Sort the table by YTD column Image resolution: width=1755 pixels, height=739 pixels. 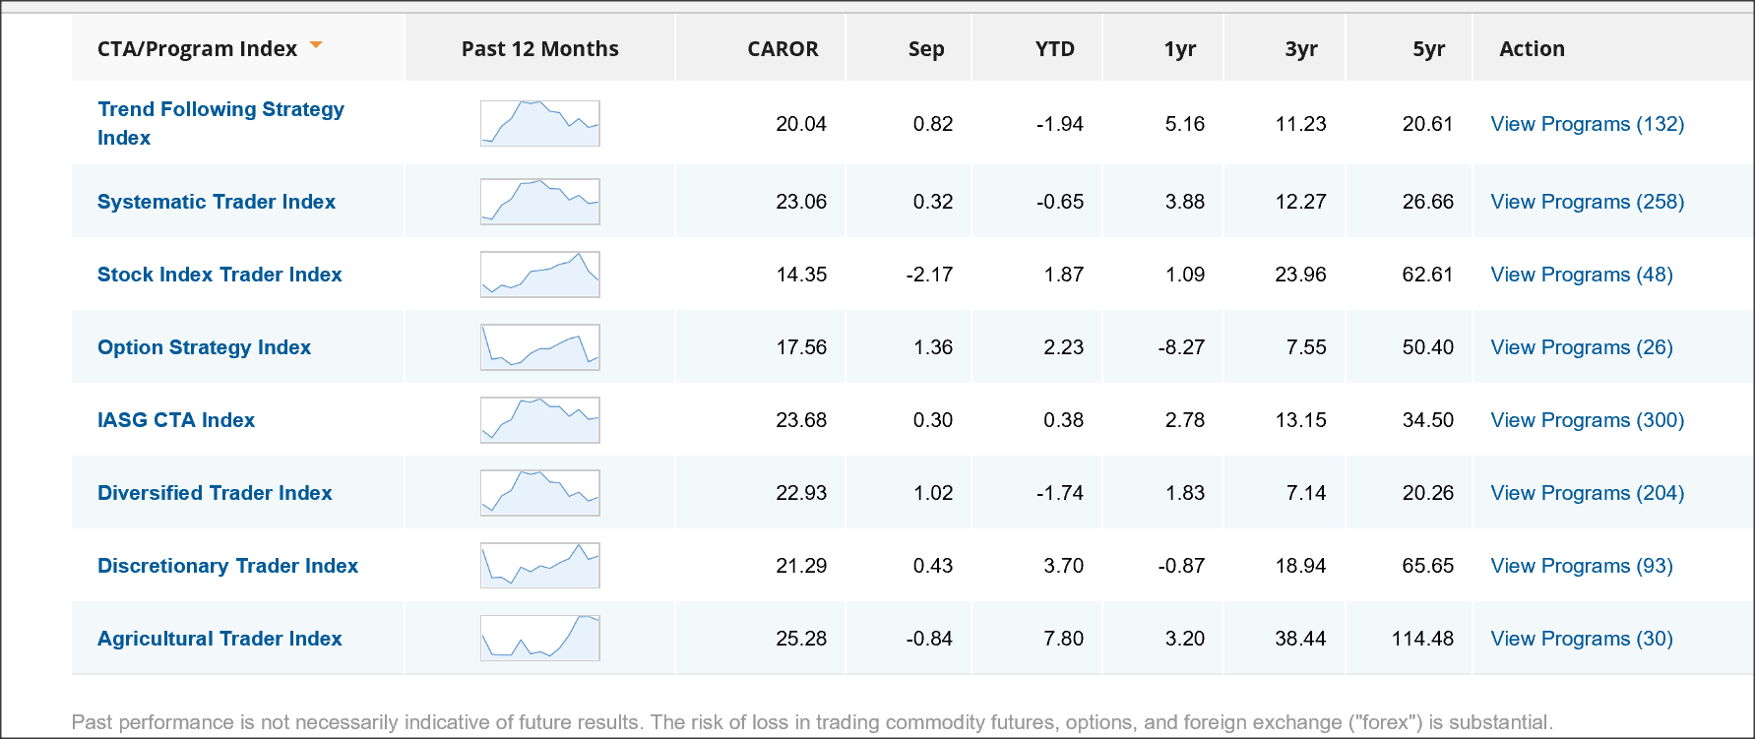1054,49
